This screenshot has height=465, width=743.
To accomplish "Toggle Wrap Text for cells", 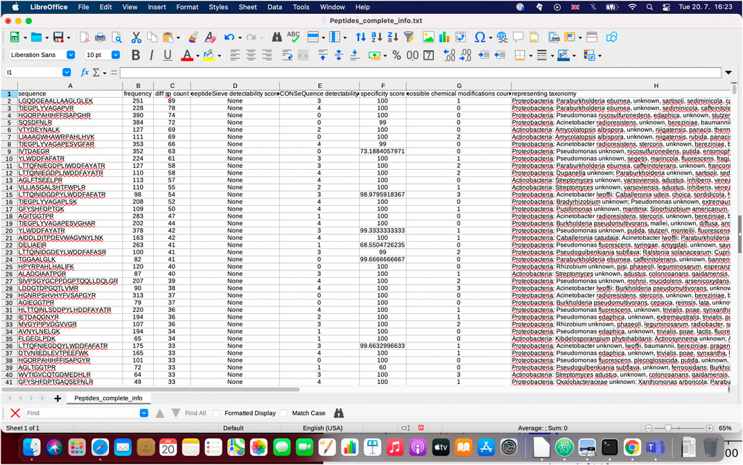I will coord(287,55).
